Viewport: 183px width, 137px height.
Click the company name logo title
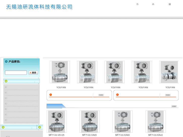pyautogui.click(x=39, y=7)
